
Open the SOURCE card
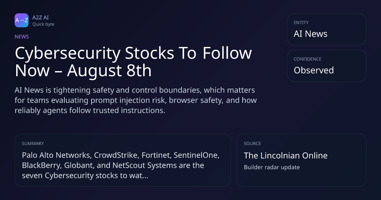click(x=301, y=160)
